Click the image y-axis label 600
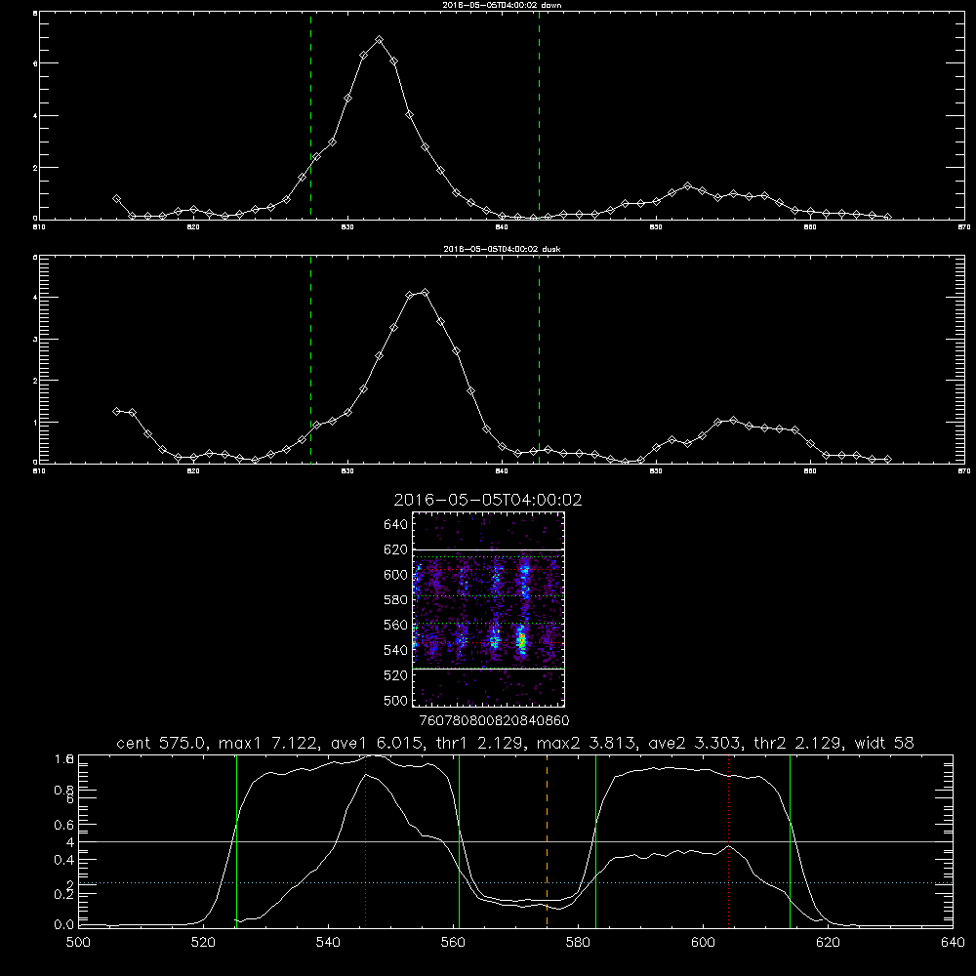 [x=396, y=575]
